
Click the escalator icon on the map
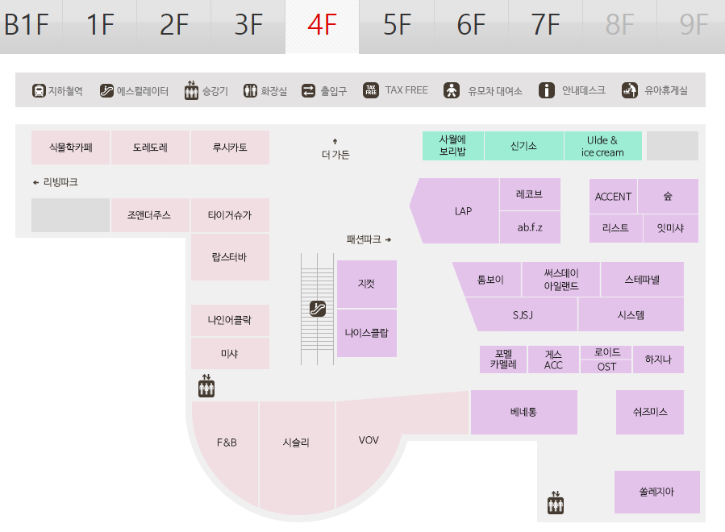click(x=318, y=308)
